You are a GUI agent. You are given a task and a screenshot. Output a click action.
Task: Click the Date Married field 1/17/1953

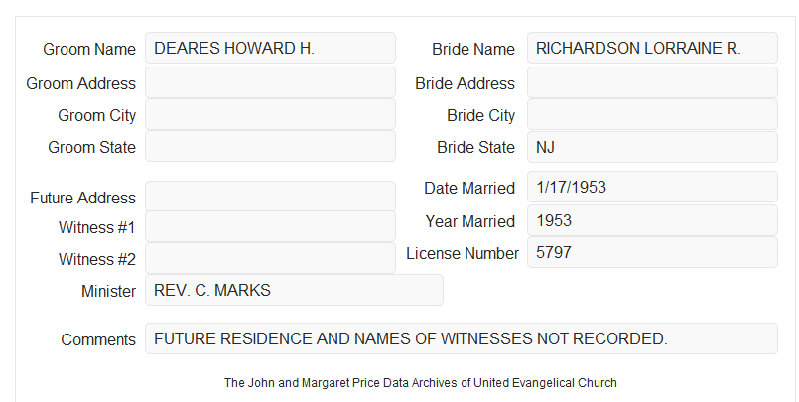[x=652, y=187]
